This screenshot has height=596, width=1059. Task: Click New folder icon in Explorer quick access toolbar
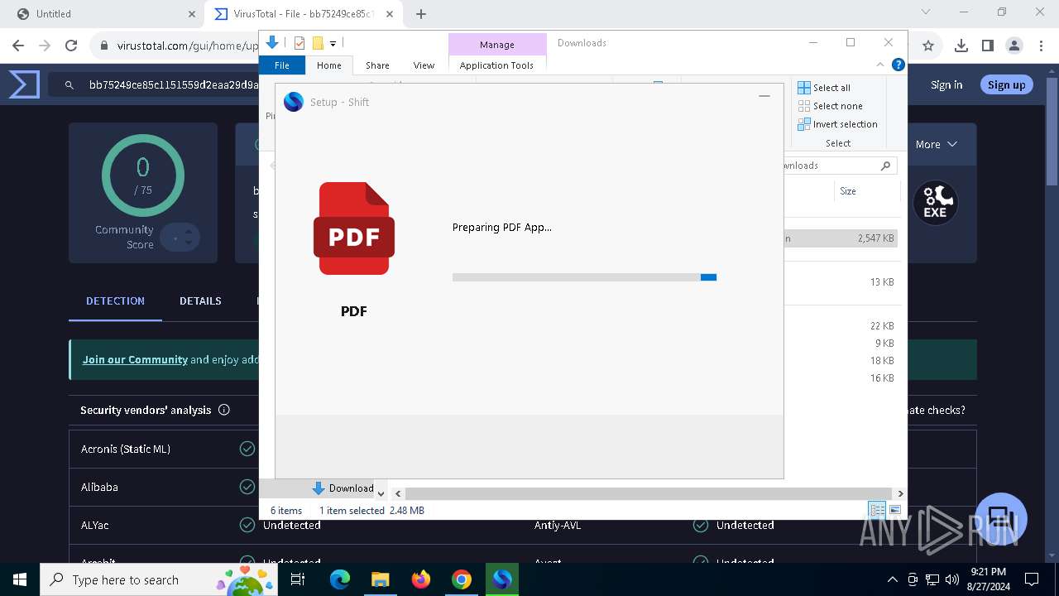(317, 43)
